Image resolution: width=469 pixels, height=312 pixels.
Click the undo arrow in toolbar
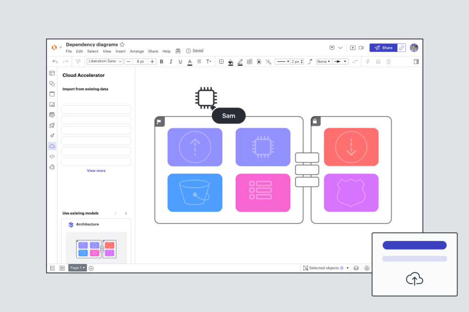coord(55,61)
